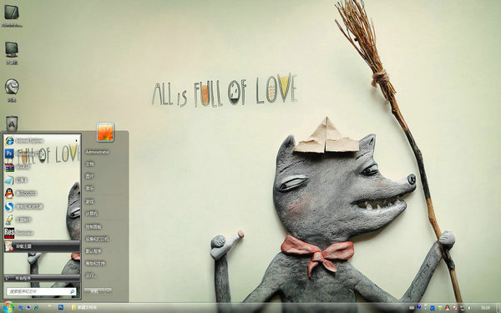Open the Photoshop icon pinned on the taskbar
This screenshot has width=501, height=313.
(x=60, y=307)
